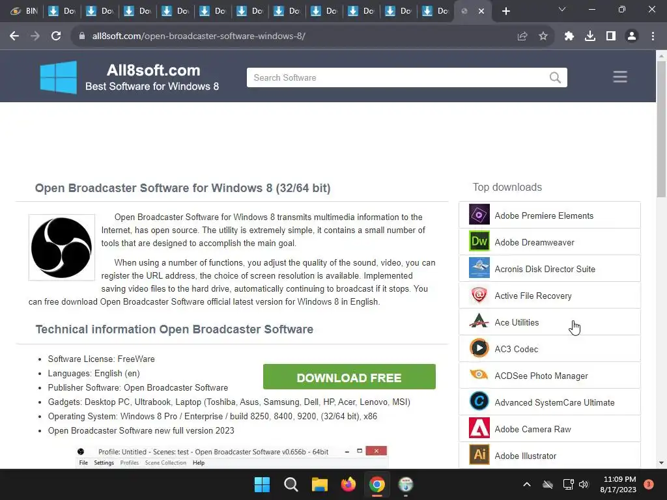This screenshot has height=500, width=667.
Task: Open the Ace Utilities link
Action: pyautogui.click(x=517, y=323)
